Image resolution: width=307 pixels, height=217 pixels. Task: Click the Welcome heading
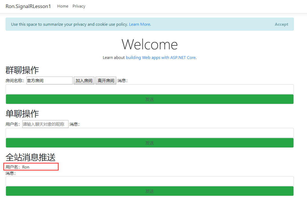click(149, 44)
